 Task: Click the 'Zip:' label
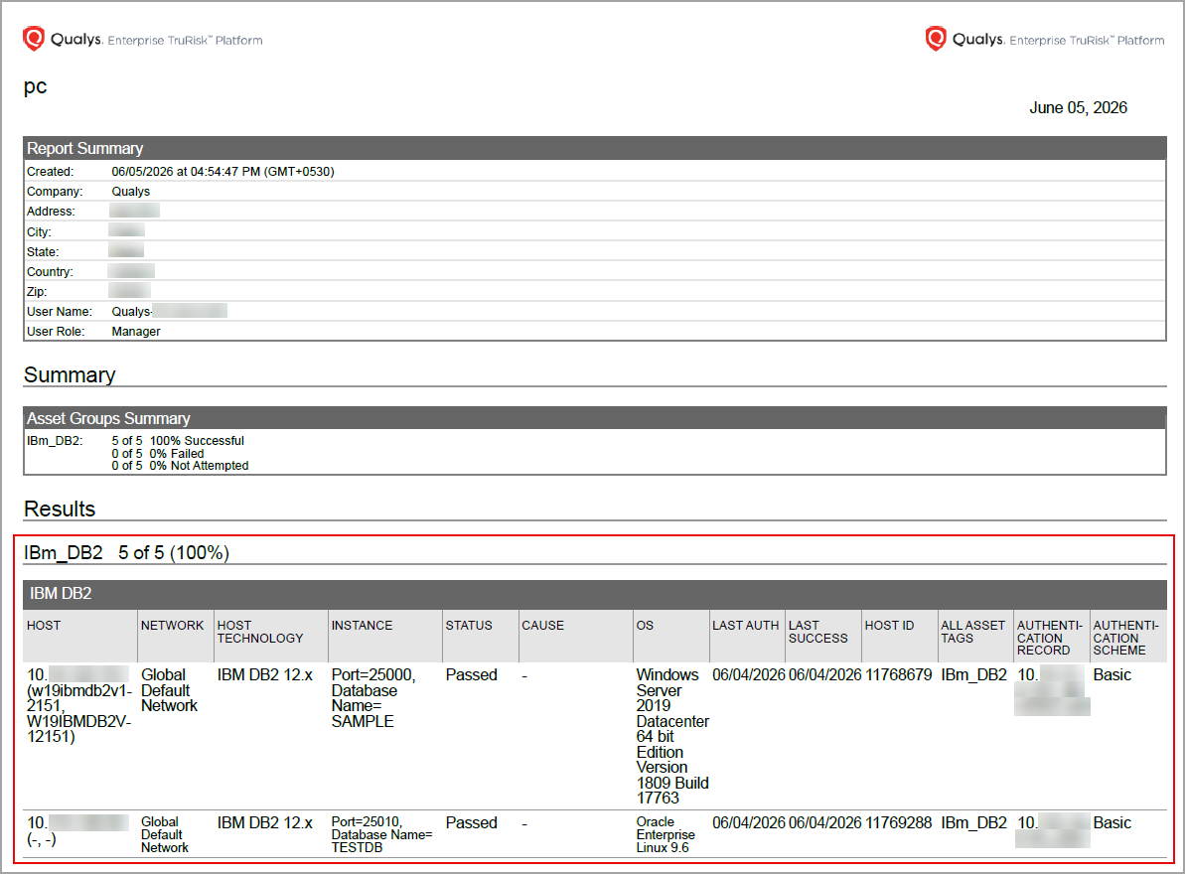pos(37,292)
